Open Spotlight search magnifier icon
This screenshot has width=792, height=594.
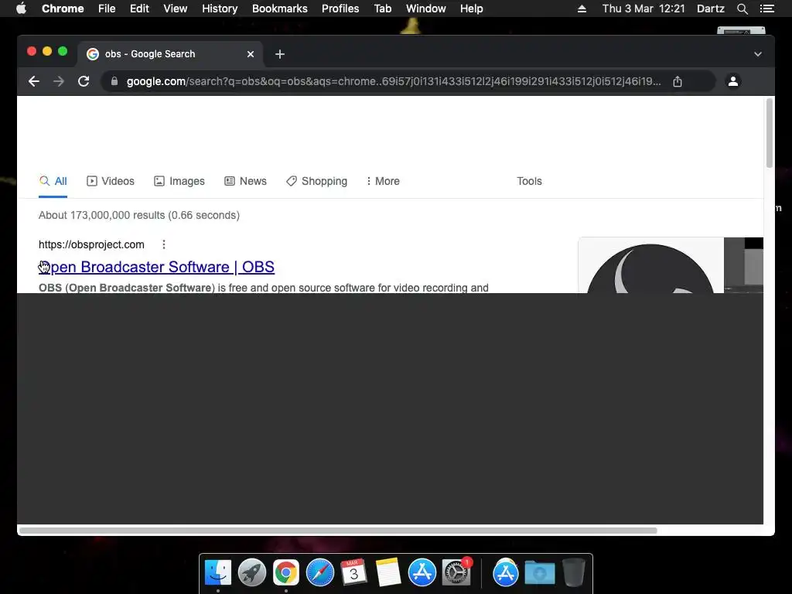pos(742,9)
